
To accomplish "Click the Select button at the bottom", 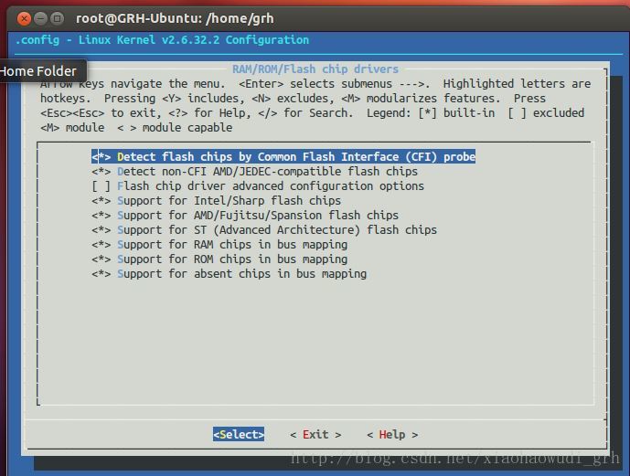I will tap(239, 434).
